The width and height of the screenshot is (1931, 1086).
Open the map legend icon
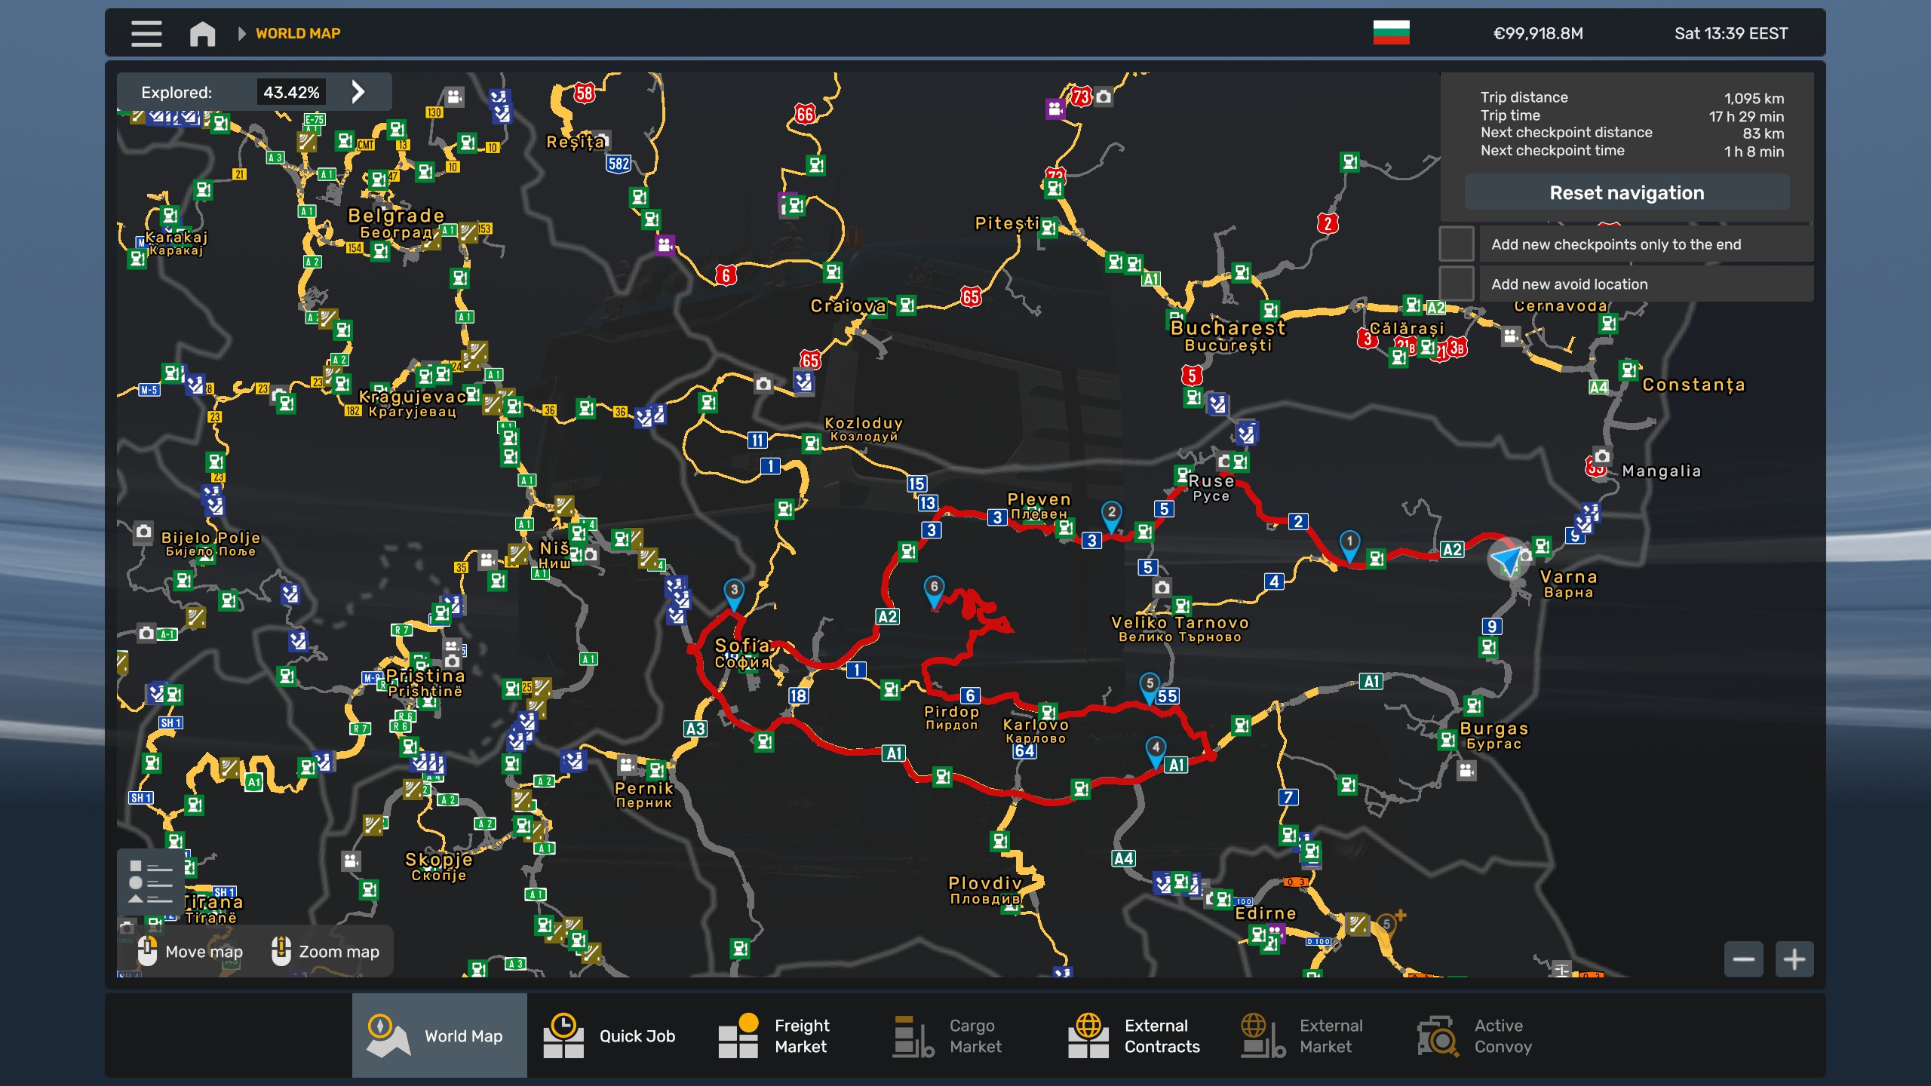point(150,882)
